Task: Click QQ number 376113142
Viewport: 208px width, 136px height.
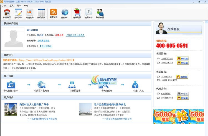Action: tap(166, 77)
